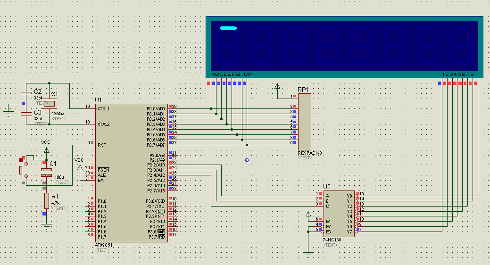This screenshot has height=265, width=490.
Task: Select the C2 capacitor symbol
Action: coord(26,93)
